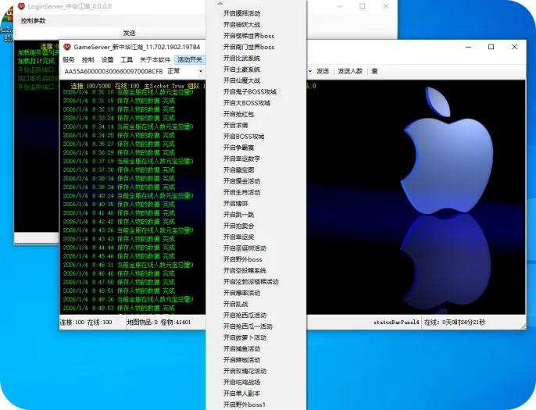Expand the 正常 status combo box arrow
The image size is (536, 410).
click(201, 71)
